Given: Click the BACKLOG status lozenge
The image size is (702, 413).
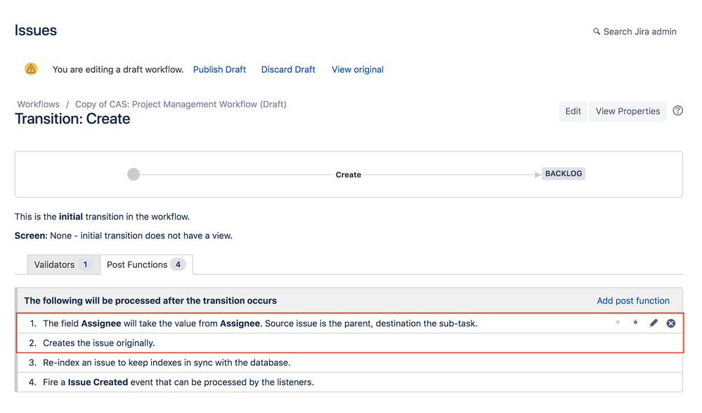Looking at the screenshot, I should pos(564,173).
